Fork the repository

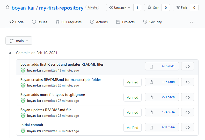coord(181,8)
